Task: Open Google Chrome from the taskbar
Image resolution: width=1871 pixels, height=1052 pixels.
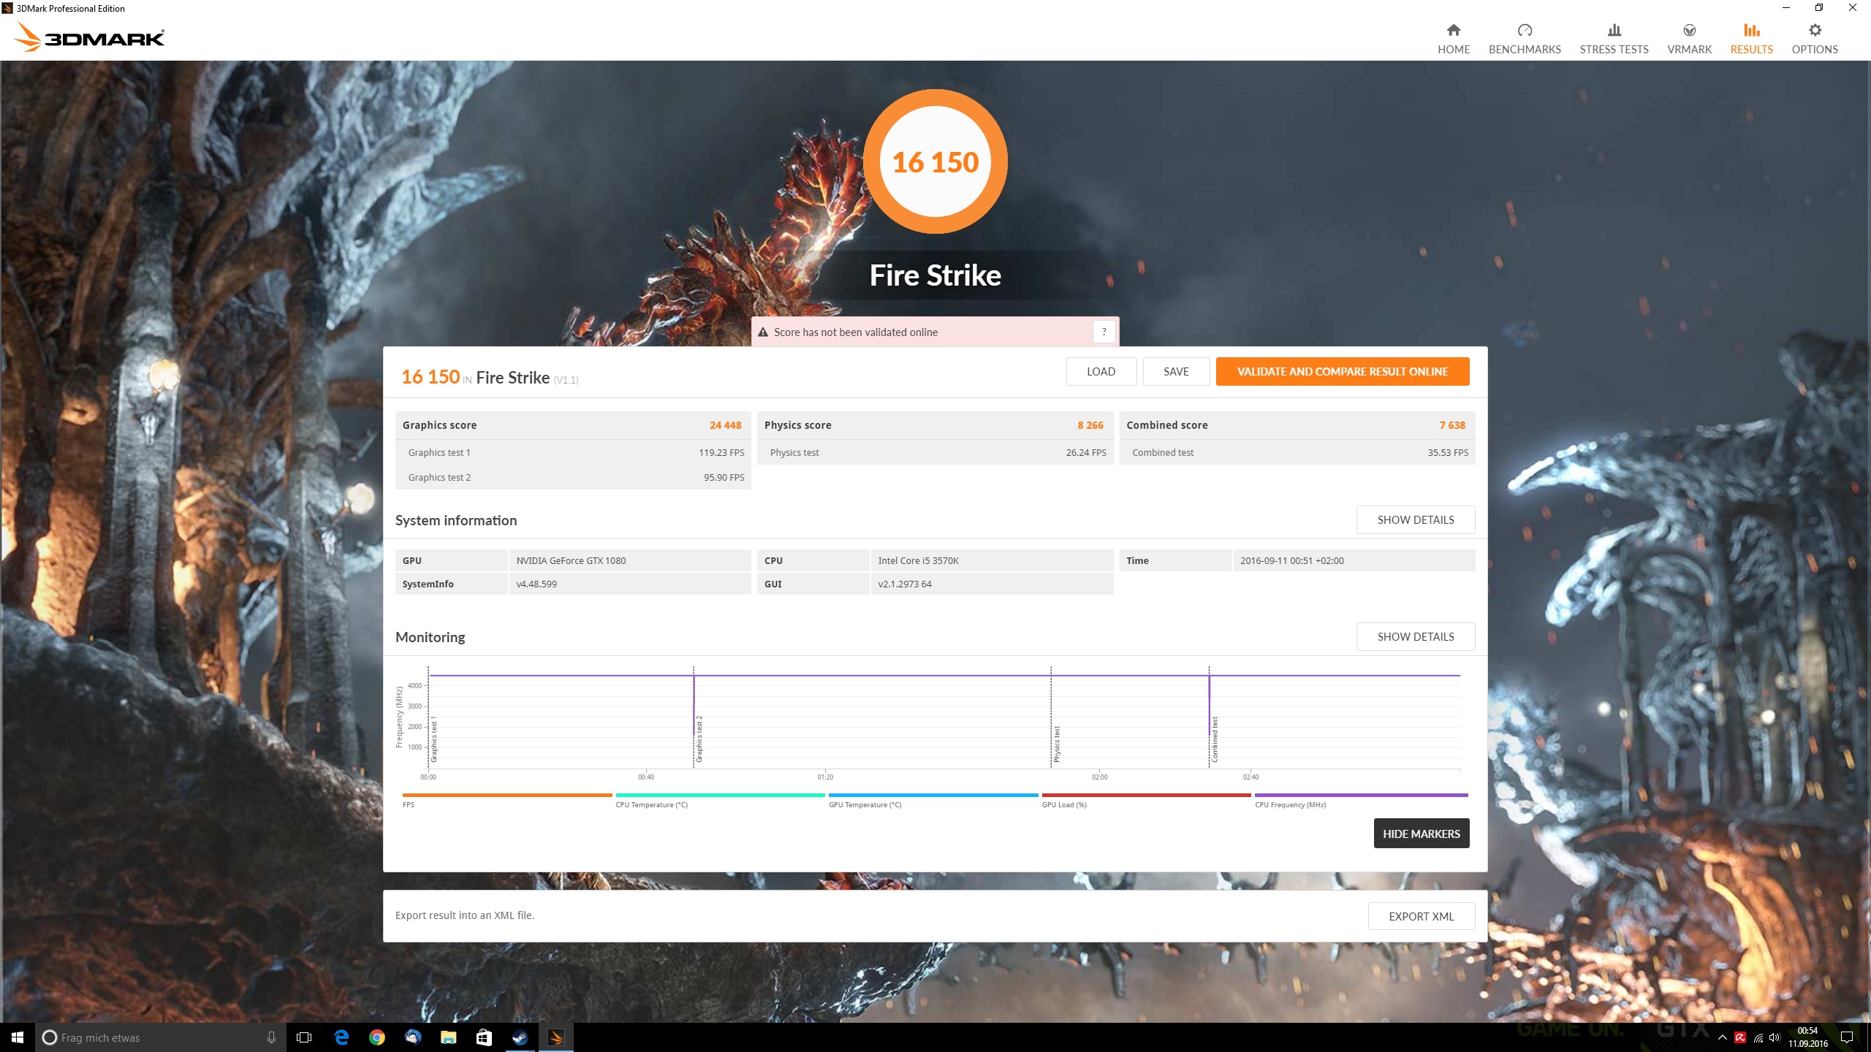Action: (x=377, y=1037)
